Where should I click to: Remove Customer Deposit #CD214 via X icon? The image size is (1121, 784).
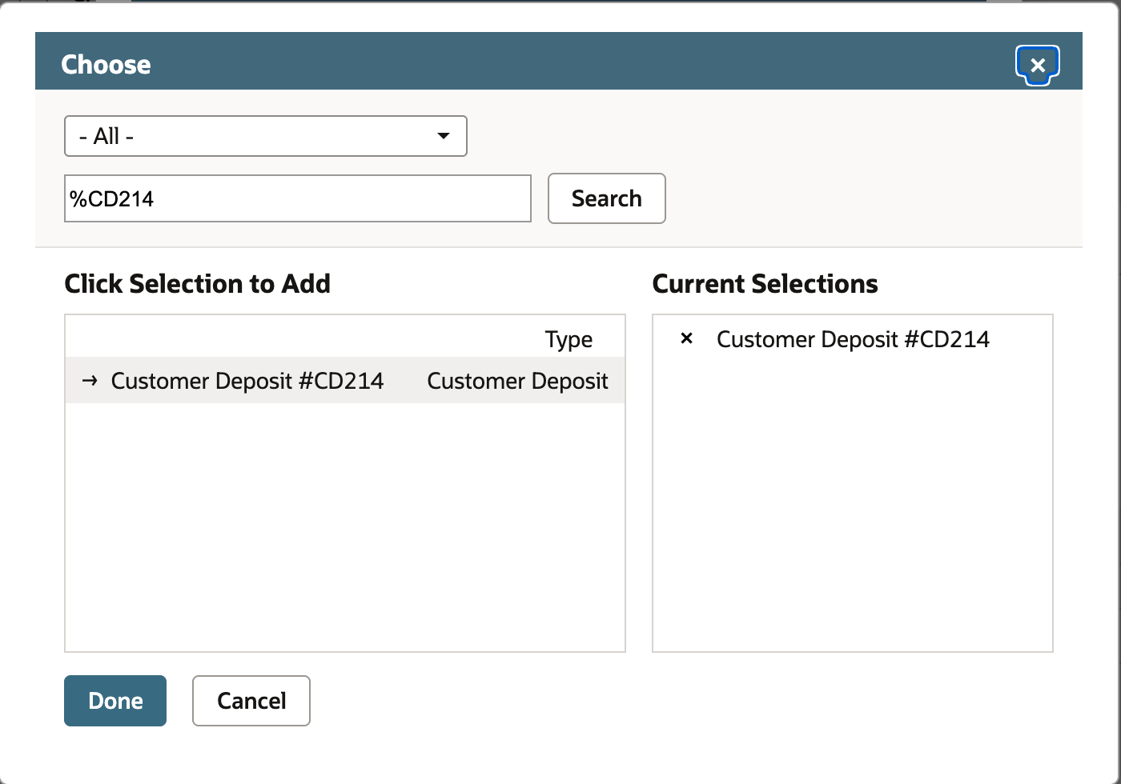pyautogui.click(x=686, y=338)
